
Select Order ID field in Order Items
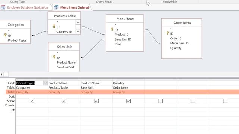(x=176, y=38)
